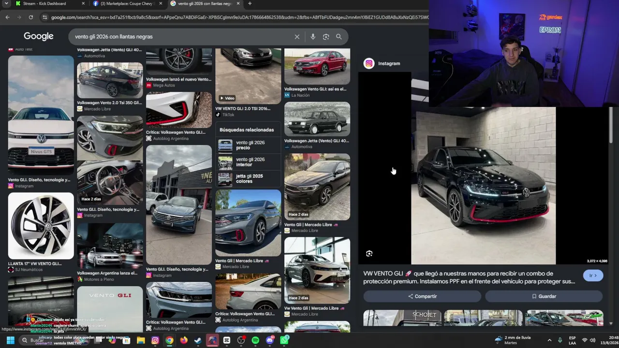Switch to Chrome in the taskbar
This screenshot has width=619, height=348.
coord(169,340)
